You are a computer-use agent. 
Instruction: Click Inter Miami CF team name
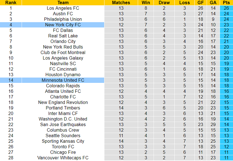point(63,113)
